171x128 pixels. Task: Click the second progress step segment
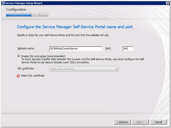point(19,15)
